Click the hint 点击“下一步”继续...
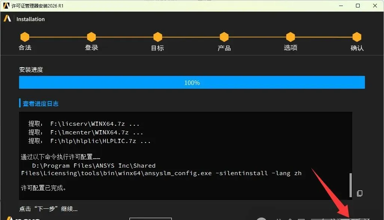 (49, 209)
